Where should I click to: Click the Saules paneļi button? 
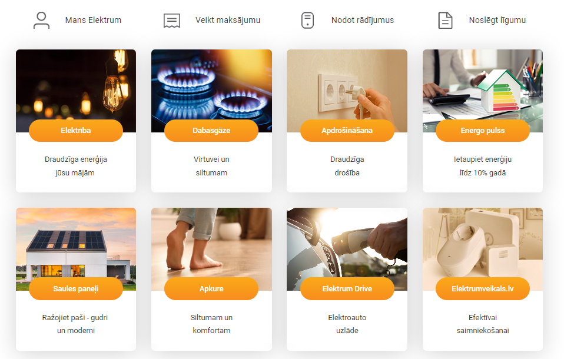76,288
